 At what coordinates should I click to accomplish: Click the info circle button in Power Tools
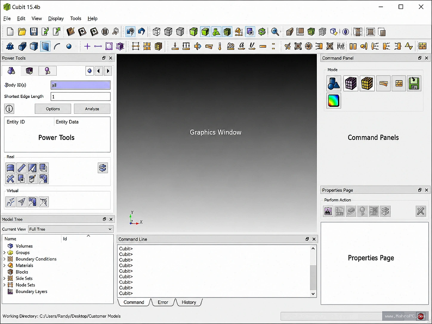9,109
